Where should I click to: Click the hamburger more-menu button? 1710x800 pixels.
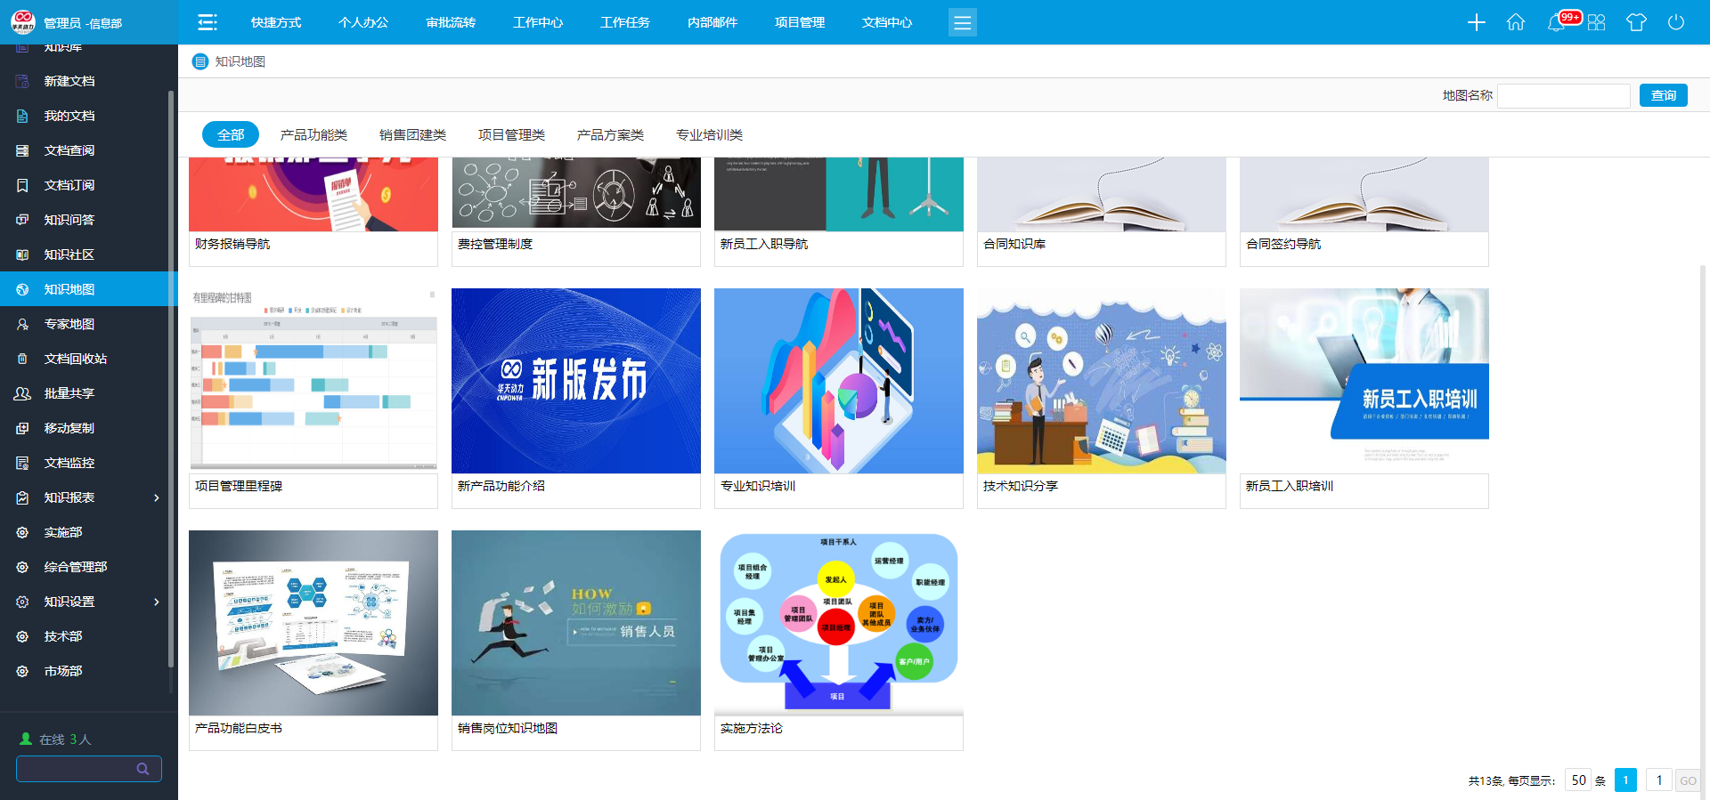(962, 22)
